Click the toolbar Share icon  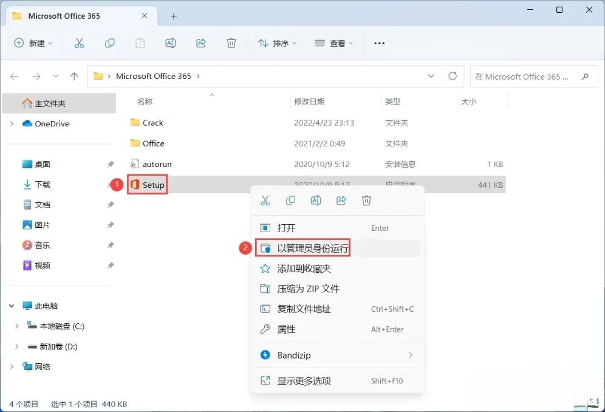pos(201,43)
